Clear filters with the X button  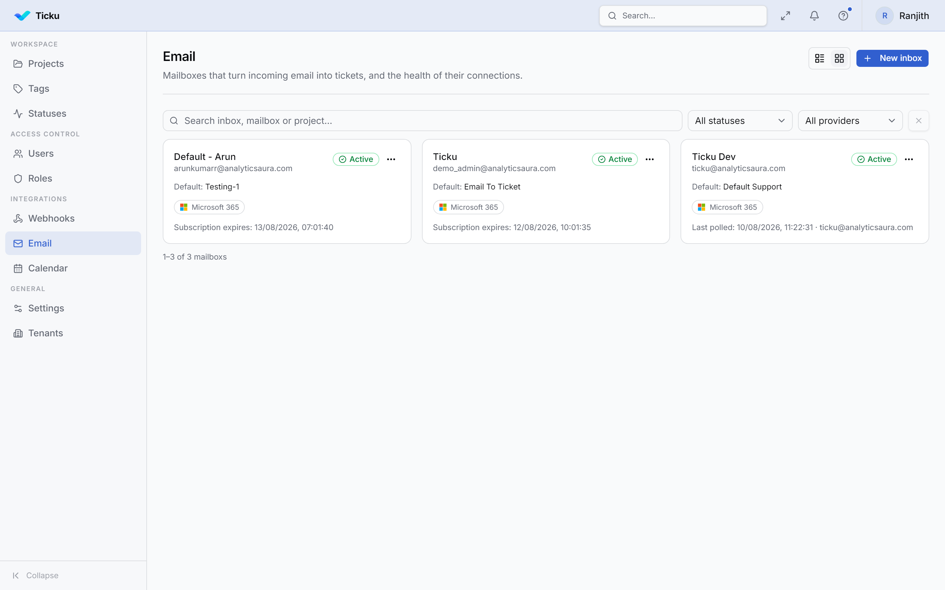[918, 121]
